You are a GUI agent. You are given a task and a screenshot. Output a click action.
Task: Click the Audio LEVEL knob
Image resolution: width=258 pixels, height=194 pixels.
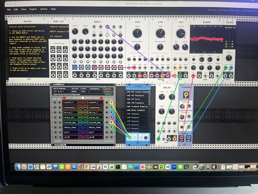click(x=229, y=58)
